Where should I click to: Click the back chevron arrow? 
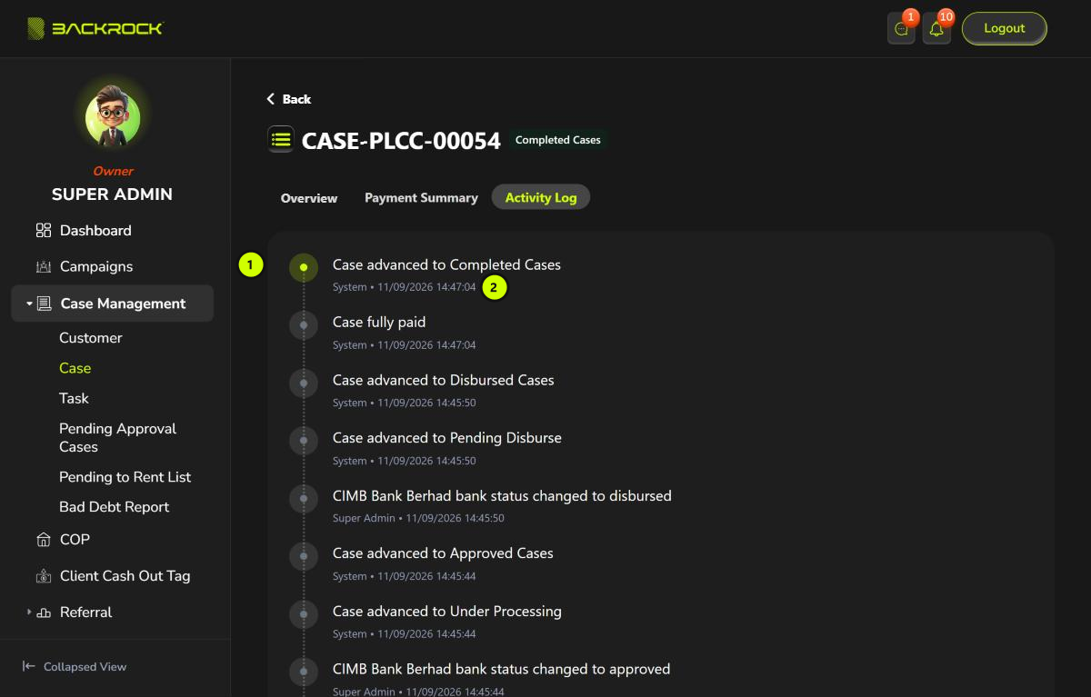(x=270, y=99)
